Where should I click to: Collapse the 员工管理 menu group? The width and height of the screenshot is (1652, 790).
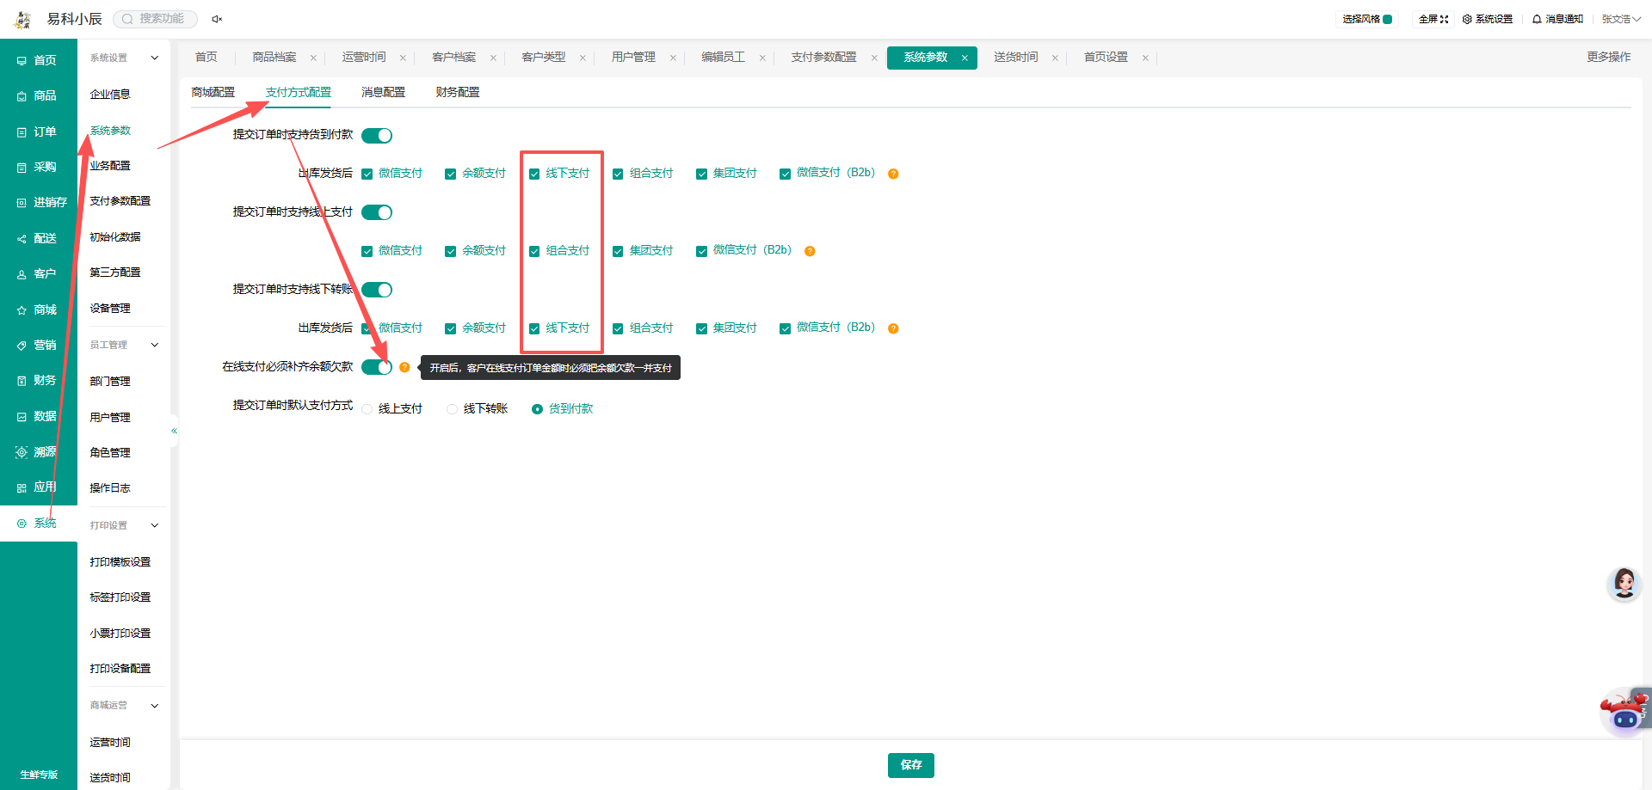coord(155,346)
